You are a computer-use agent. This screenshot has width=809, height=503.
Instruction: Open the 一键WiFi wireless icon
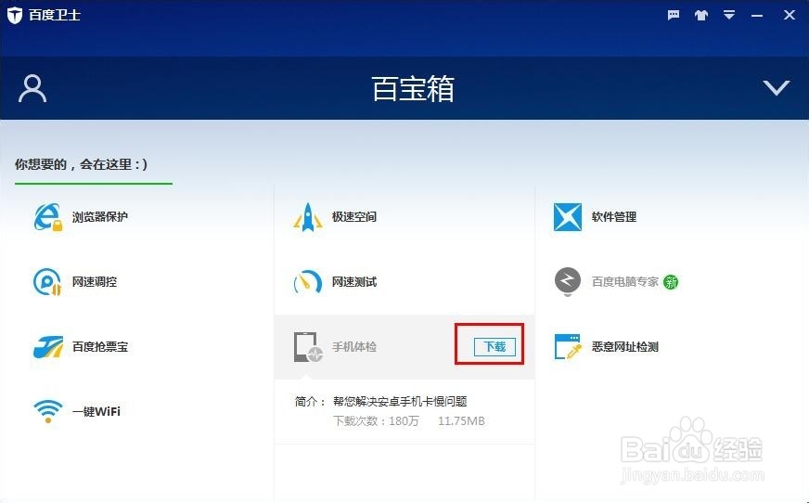point(48,411)
